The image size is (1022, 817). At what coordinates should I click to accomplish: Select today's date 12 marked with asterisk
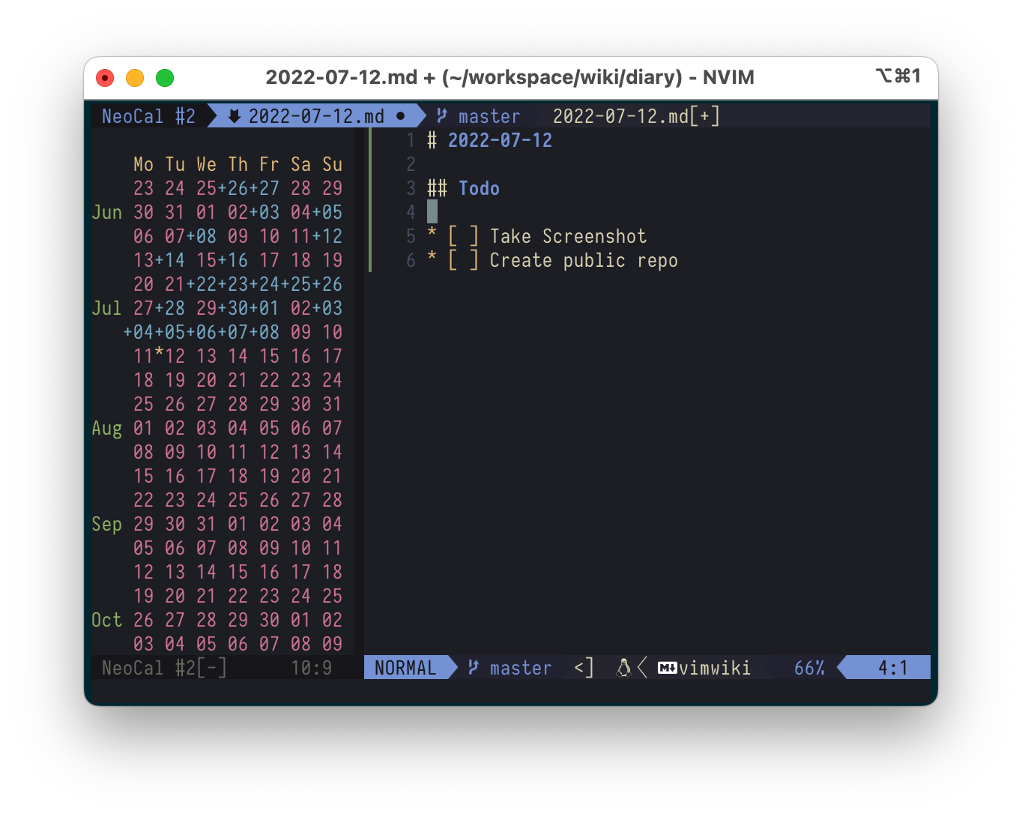pos(175,356)
